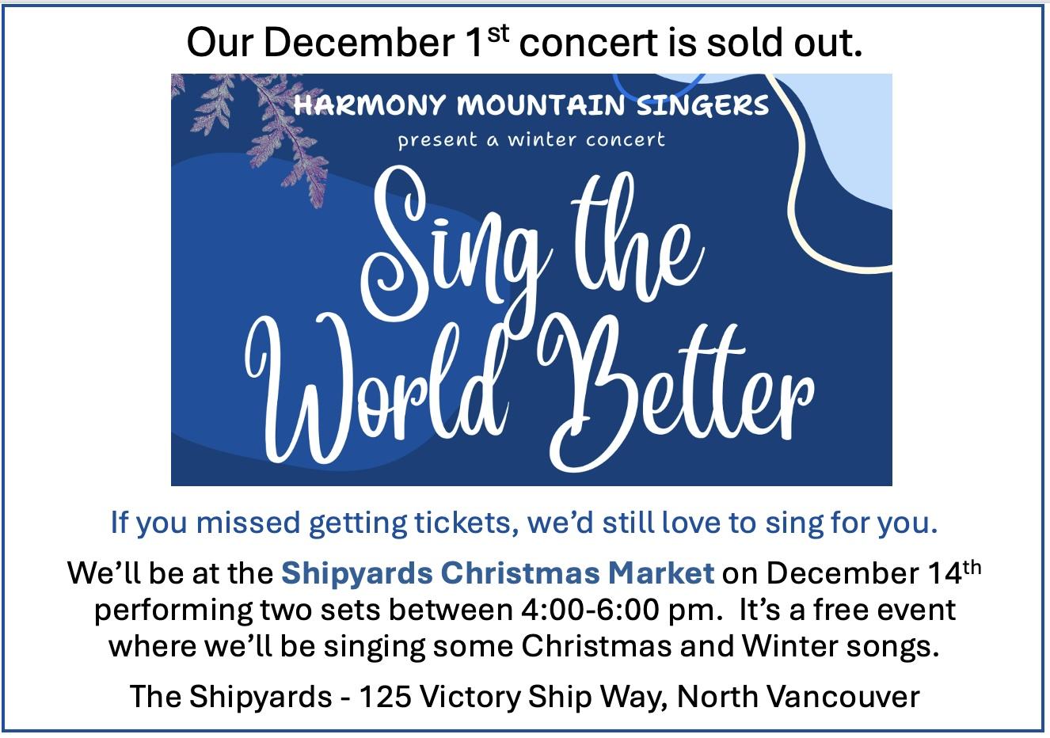Viewport: 1050px width, 738px height.
Task: Click the 'present a winter concert' subtitle
Action: pyautogui.click(x=531, y=140)
